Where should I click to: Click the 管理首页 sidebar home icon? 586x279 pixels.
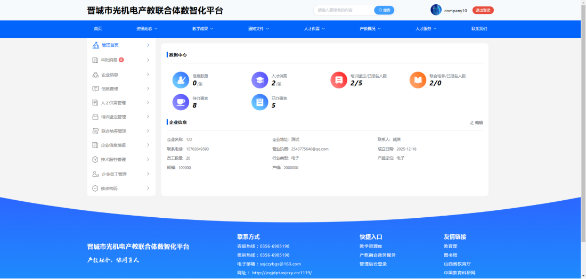[x=95, y=45]
